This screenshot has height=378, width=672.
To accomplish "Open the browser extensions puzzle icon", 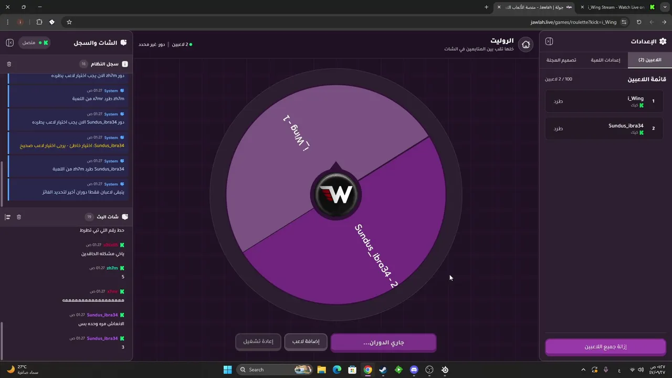I will [39, 22].
